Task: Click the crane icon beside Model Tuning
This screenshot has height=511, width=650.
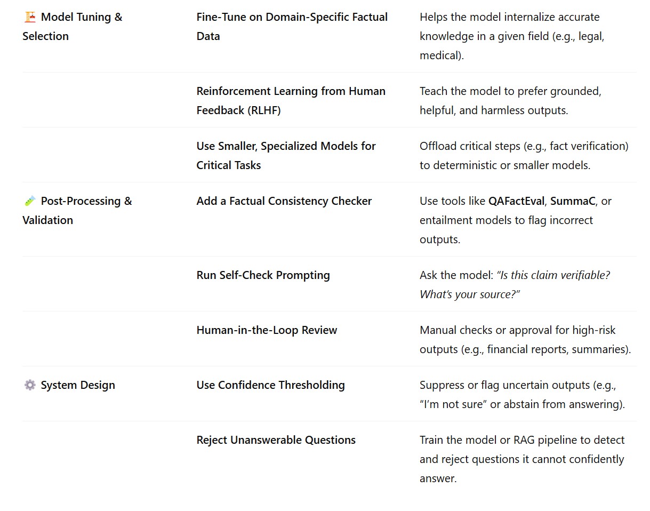Action: coord(30,17)
